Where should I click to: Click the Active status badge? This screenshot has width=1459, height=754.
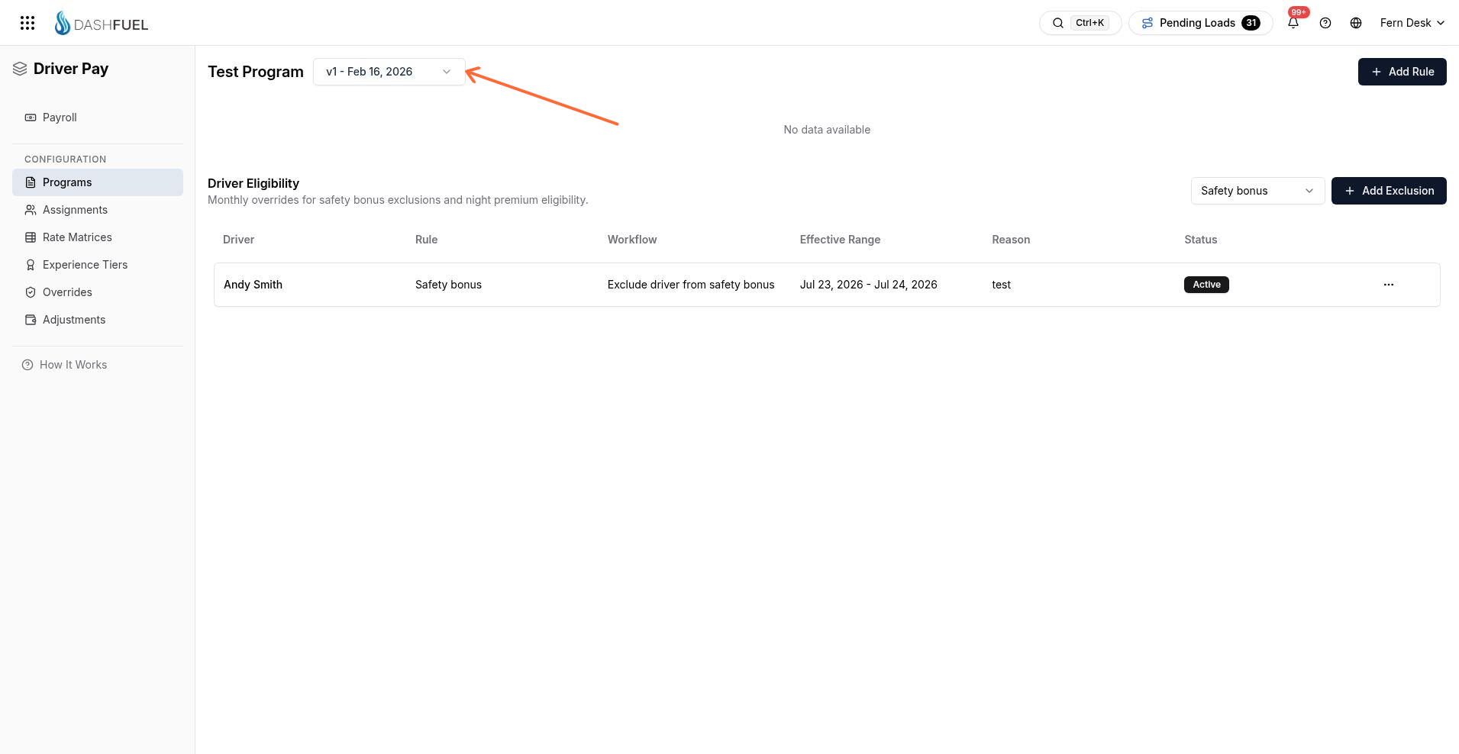1206,285
